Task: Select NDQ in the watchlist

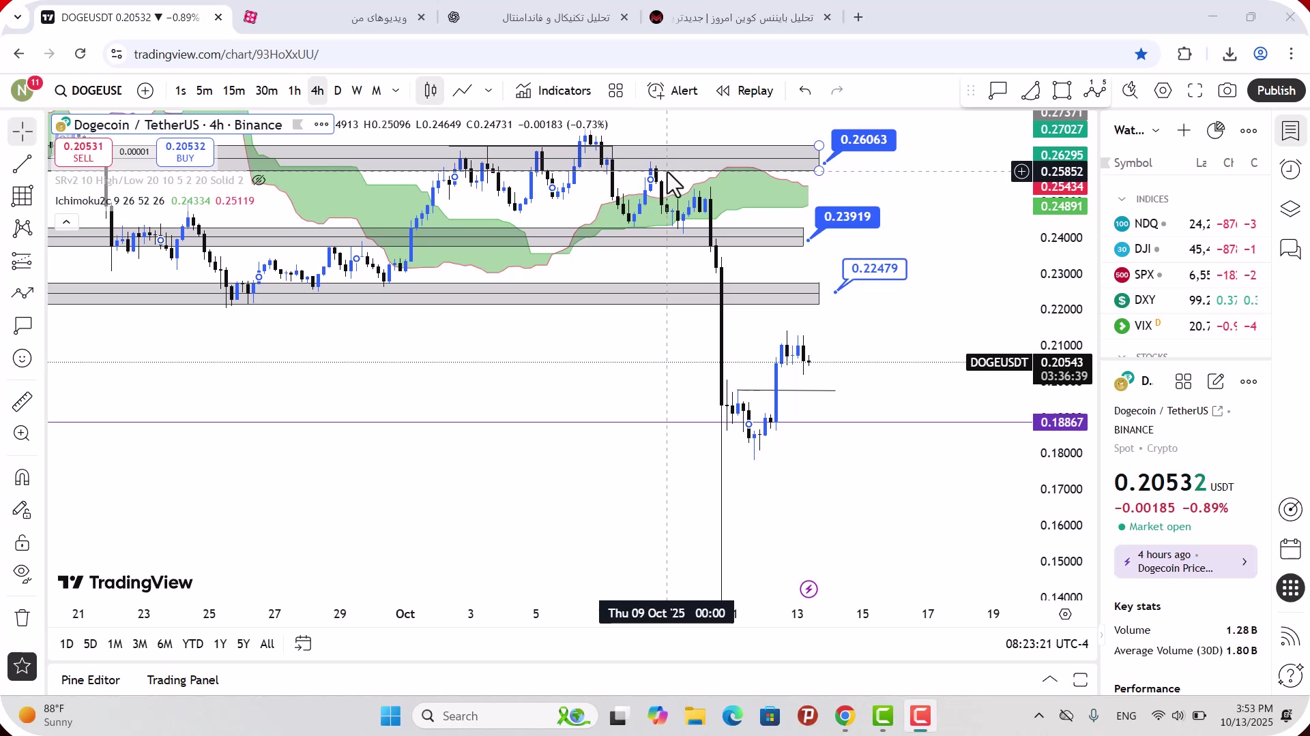Action: (x=1186, y=224)
